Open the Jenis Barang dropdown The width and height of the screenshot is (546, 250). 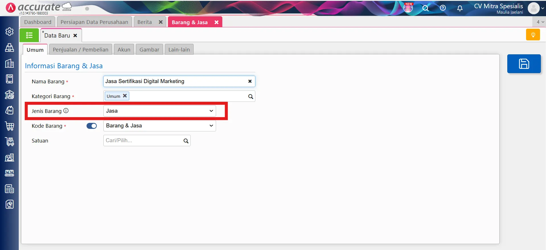(159, 111)
